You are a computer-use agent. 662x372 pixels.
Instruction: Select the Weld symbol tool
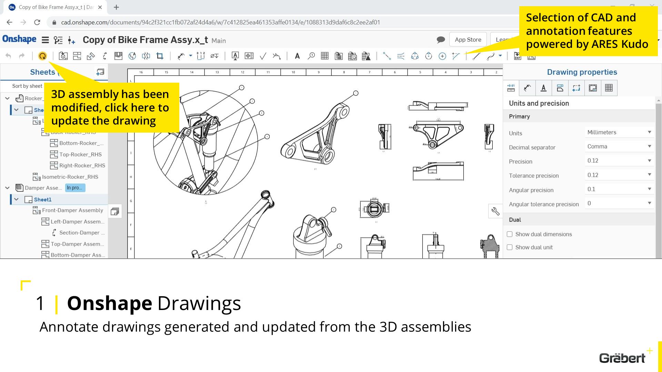pyautogui.click(x=277, y=56)
